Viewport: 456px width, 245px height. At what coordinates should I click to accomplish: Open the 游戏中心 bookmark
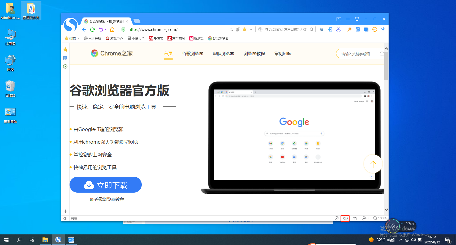114,38
